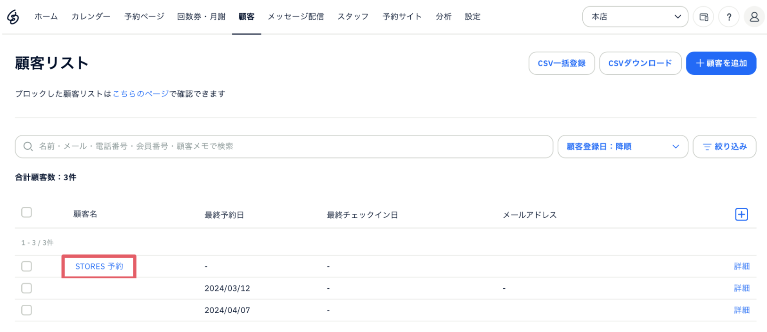The width and height of the screenshot is (767, 332).
Task: Follow the こちらのページ link
Action: tap(140, 94)
